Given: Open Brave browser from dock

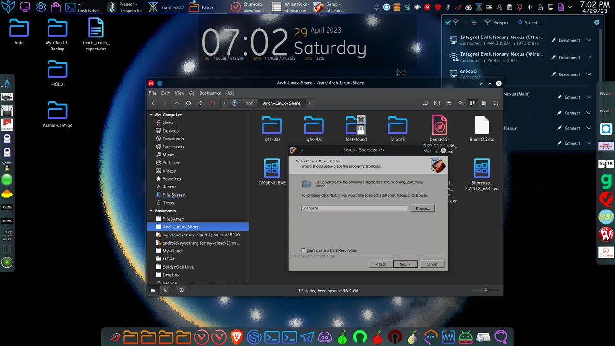Looking at the screenshot, I should coord(236,337).
